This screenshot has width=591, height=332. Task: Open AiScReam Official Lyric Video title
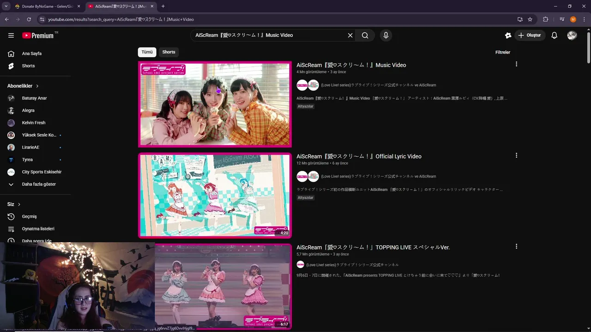click(359, 156)
